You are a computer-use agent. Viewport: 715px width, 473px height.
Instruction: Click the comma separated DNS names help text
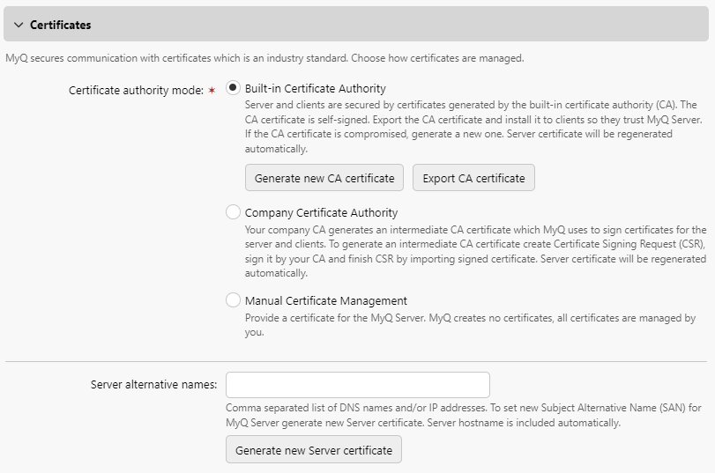463,415
